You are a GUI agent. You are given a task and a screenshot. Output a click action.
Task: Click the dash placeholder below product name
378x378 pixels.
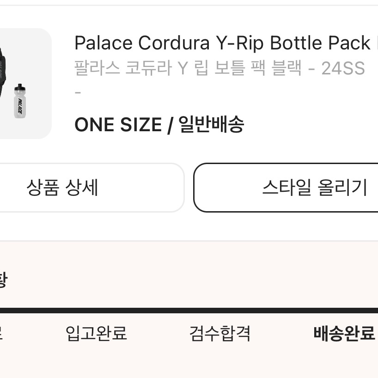[78, 92]
